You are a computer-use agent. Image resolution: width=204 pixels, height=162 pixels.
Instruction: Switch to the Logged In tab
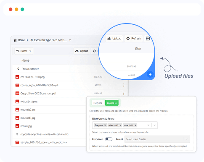tap(112, 103)
